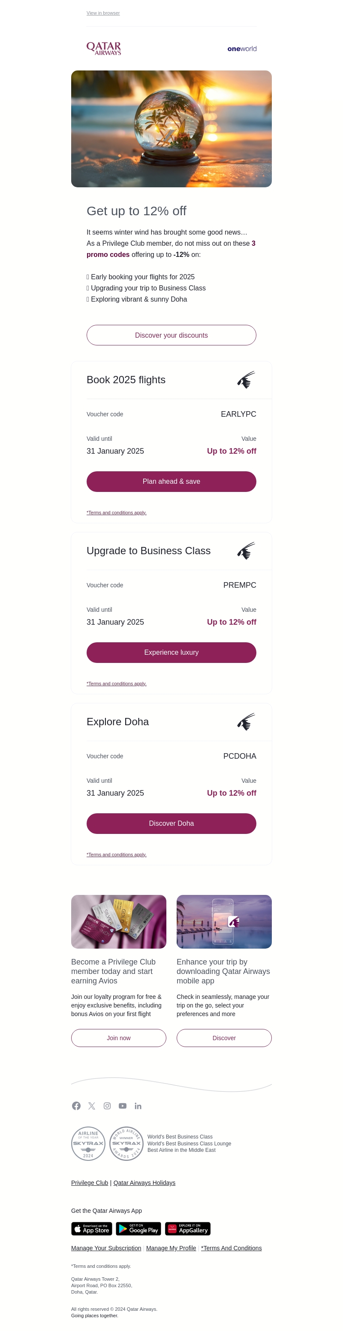Viewport: 343px width, 1331px height.
Task: Open the YouTube social icon
Action: point(123,1106)
